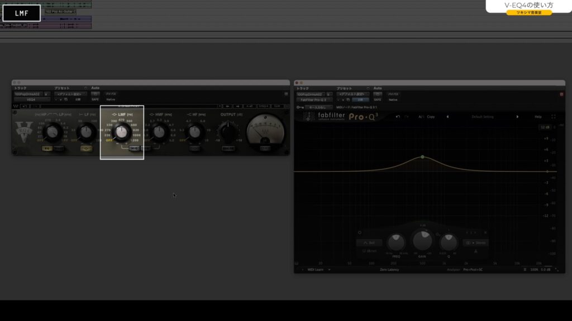Image resolution: width=572 pixels, height=321 pixels.
Task: Click the A/B switch button in Pro-Q 3
Action: pyautogui.click(x=421, y=117)
